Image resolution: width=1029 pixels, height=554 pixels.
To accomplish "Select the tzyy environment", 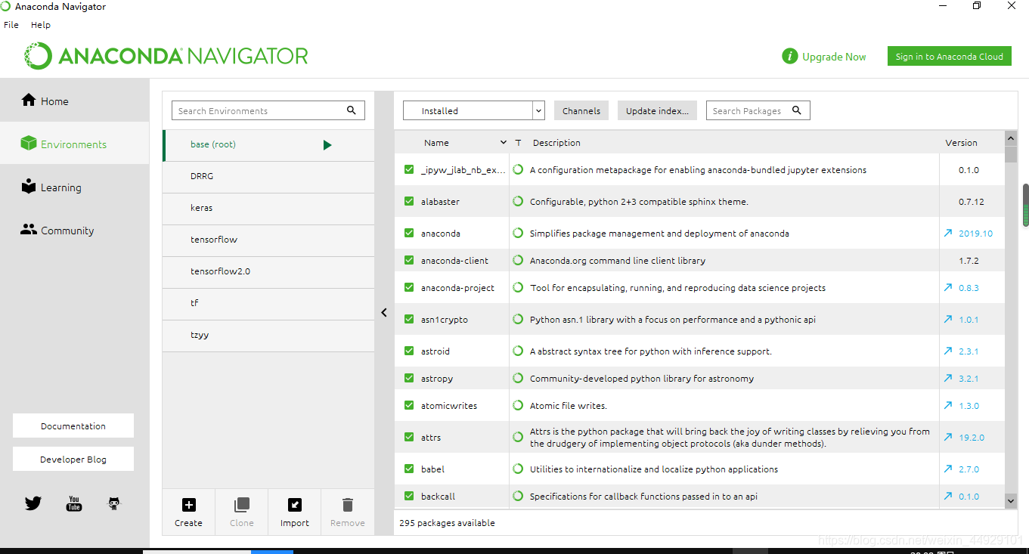I will [x=268, y=335].
